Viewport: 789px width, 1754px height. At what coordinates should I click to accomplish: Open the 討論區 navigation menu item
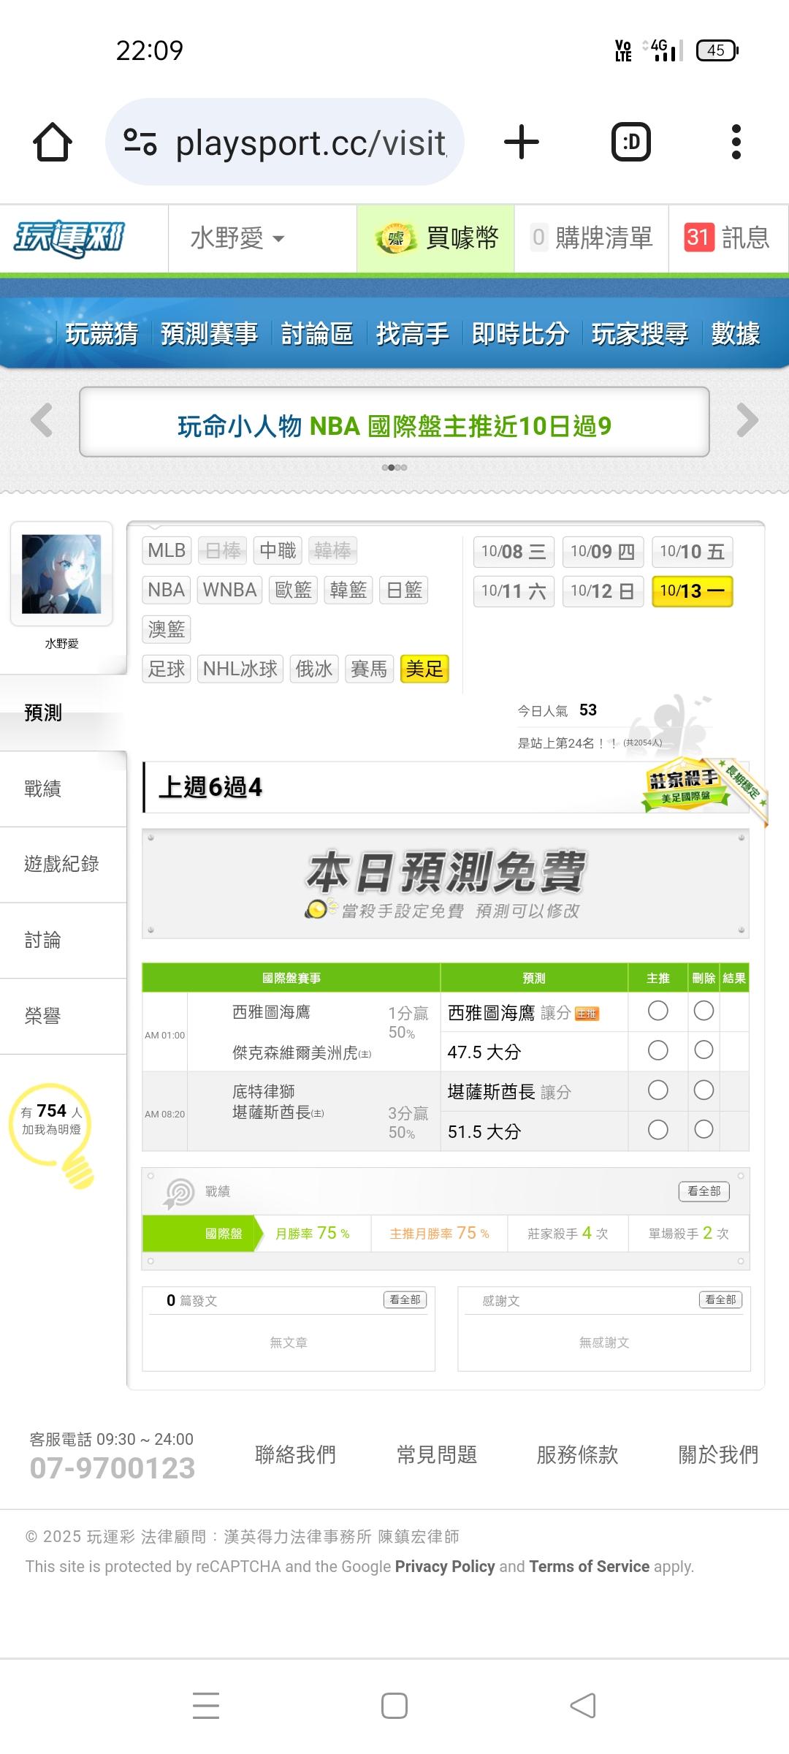317,334
